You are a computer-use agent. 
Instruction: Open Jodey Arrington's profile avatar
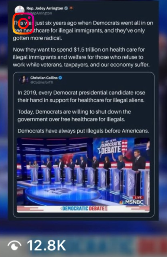tap(19, 10)
